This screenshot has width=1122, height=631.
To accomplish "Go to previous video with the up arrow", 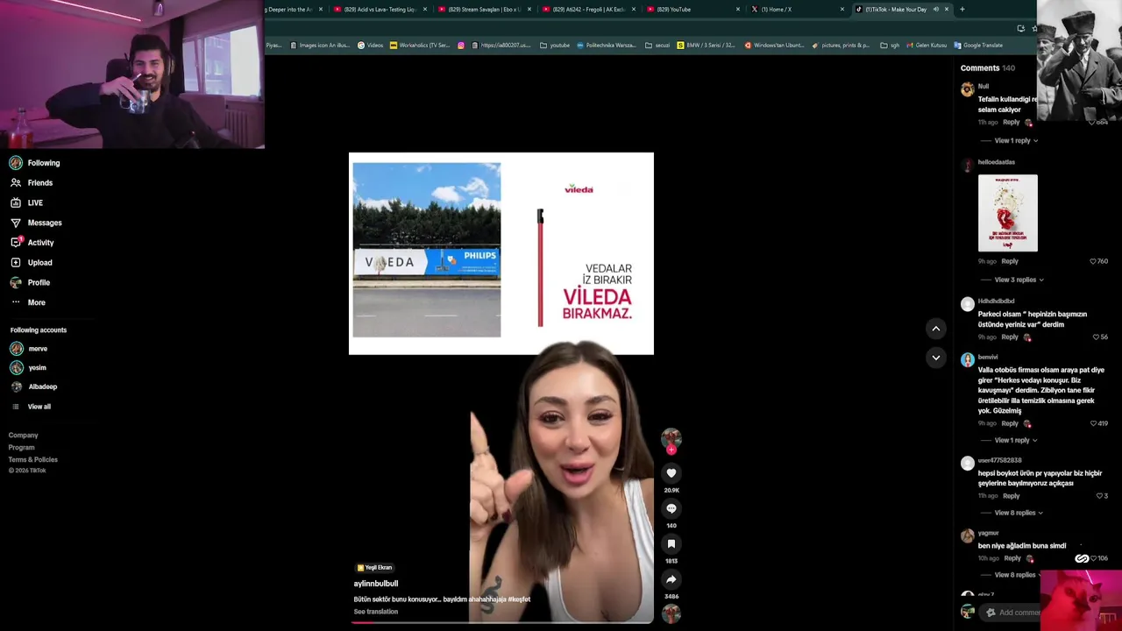I will point(936,329).
